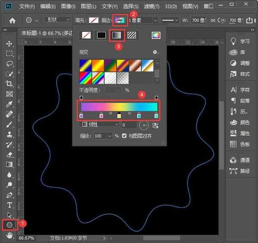This screenshot has width=258, height=243.
Task: Choose the pattern stroke type
Action: click(x=132, y=36)
